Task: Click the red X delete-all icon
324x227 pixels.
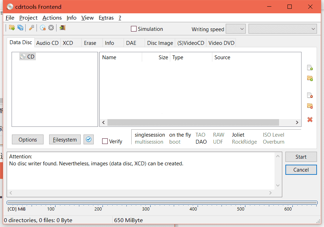Action: 310,119
